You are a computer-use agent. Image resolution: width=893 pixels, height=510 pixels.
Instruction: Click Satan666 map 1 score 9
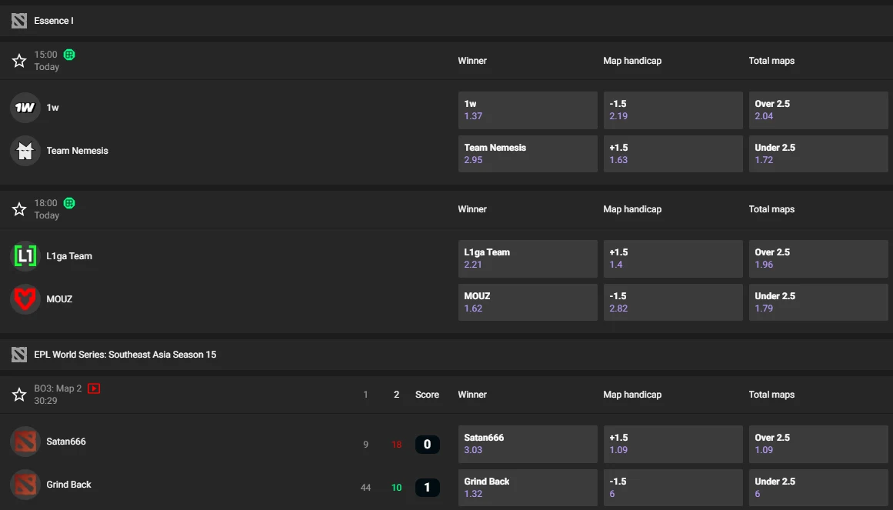[365, 445]
